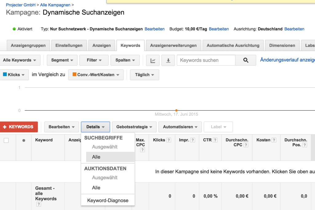Click the orange Conv.-Wert/Kosten color swatch

click(74, 74)
